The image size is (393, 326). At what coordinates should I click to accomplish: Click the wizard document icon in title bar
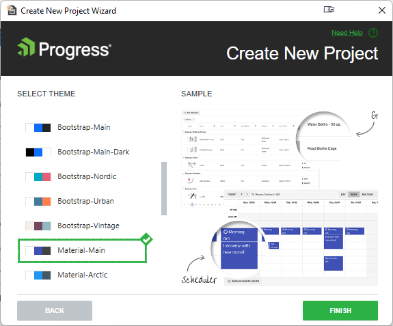(x=12, y=10)
